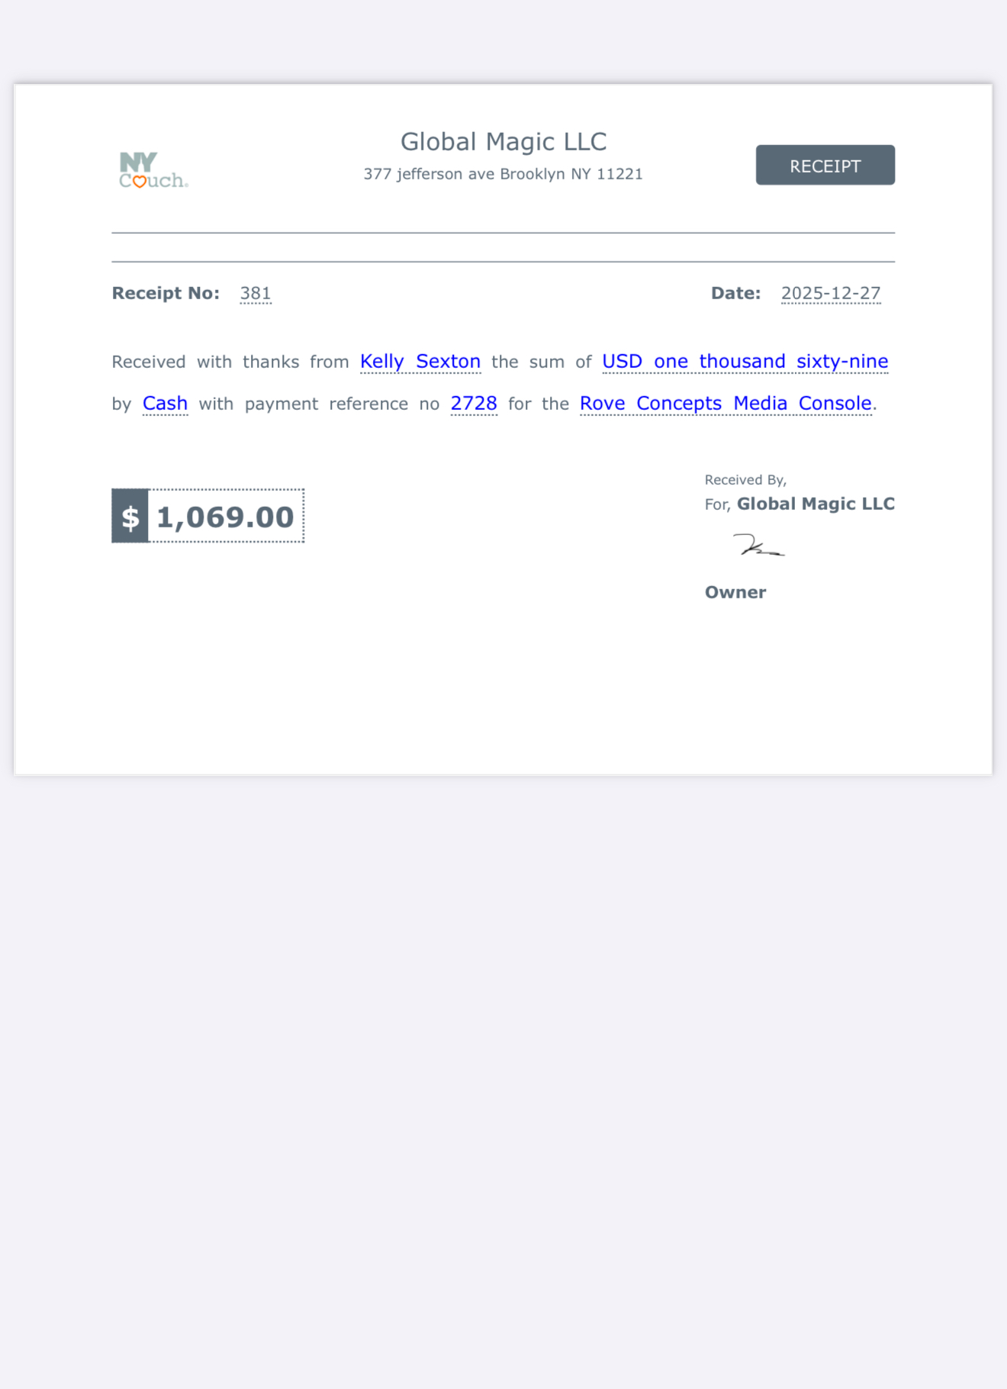
Task: Click bold Global Magic LLC beside For
Action: (x=816, y=504)
